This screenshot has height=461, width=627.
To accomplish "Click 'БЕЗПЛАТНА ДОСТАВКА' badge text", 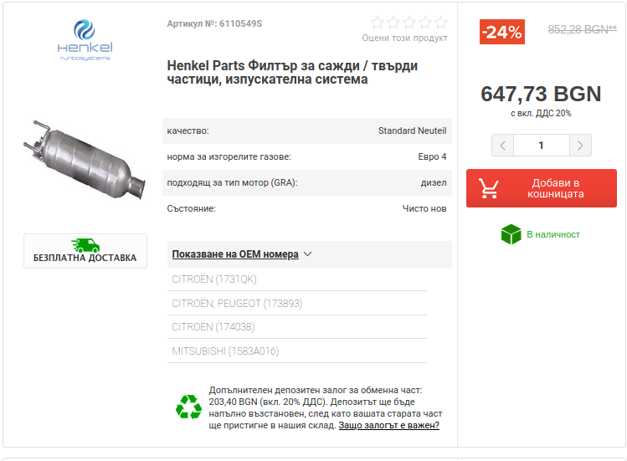I will 85,258.
